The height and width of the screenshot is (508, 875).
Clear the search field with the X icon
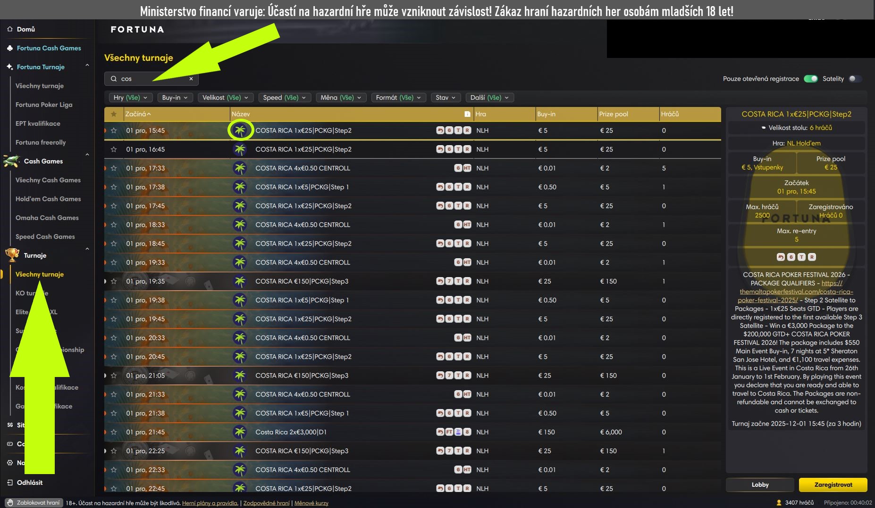coord(191,79)
